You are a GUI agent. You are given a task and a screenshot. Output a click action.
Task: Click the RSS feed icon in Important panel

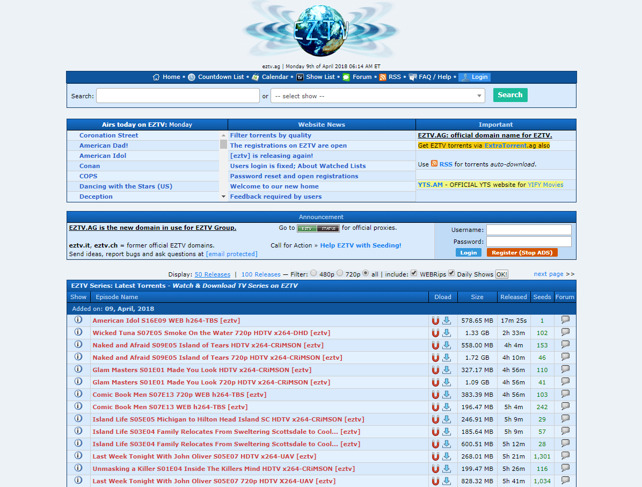click(434, 164)
